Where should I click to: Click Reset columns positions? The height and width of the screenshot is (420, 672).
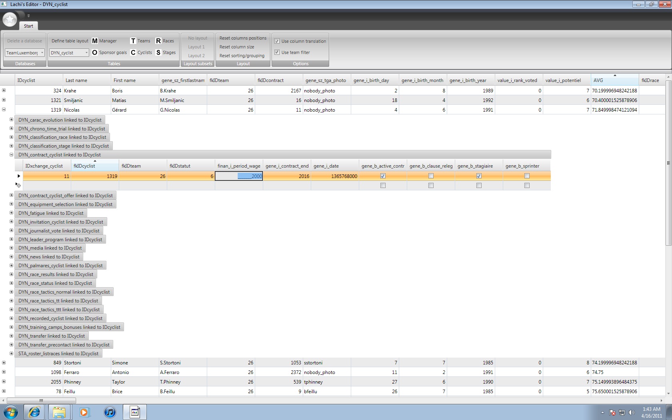coord(243,38)
